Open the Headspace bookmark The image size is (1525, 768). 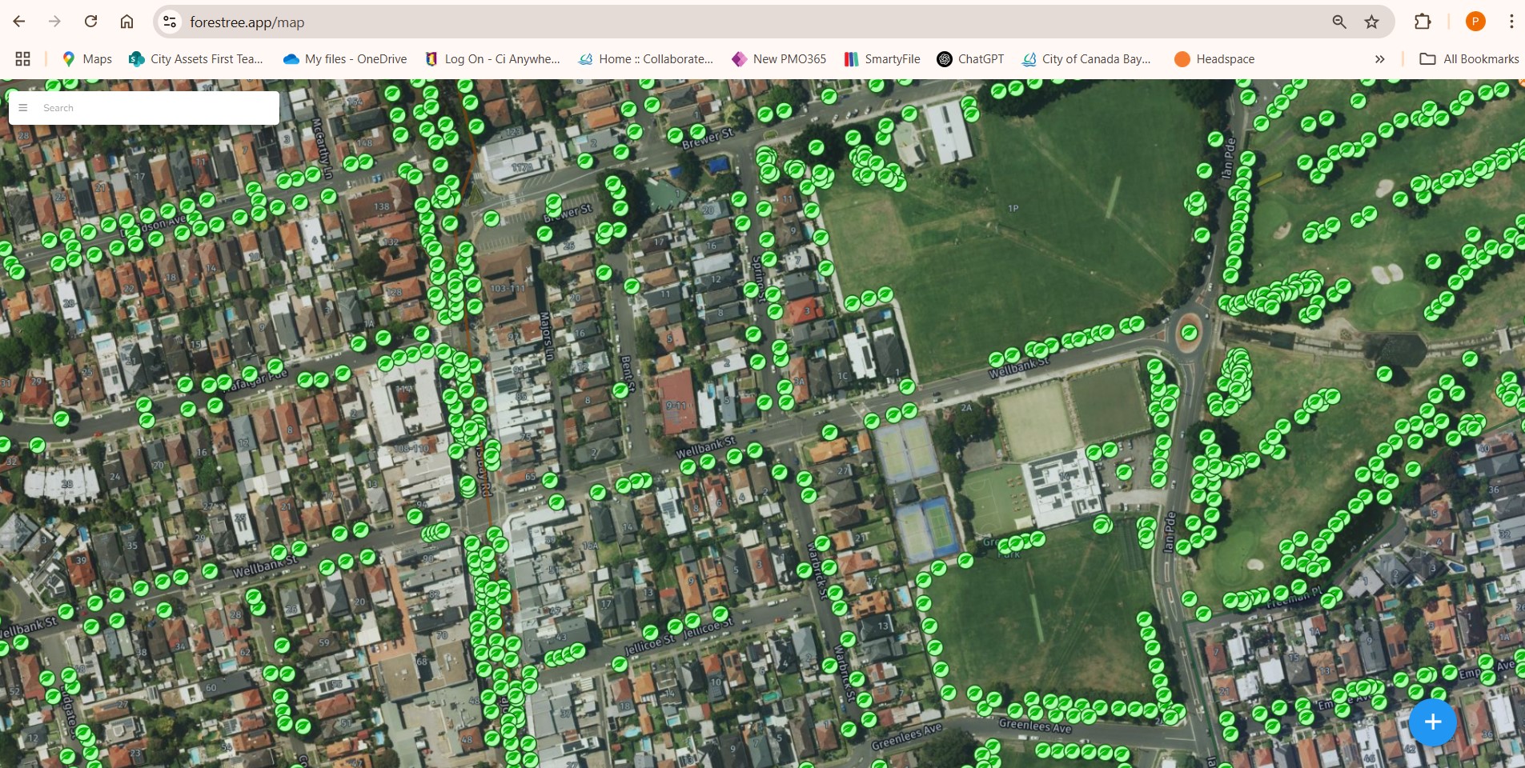(x=1214, y=58)
